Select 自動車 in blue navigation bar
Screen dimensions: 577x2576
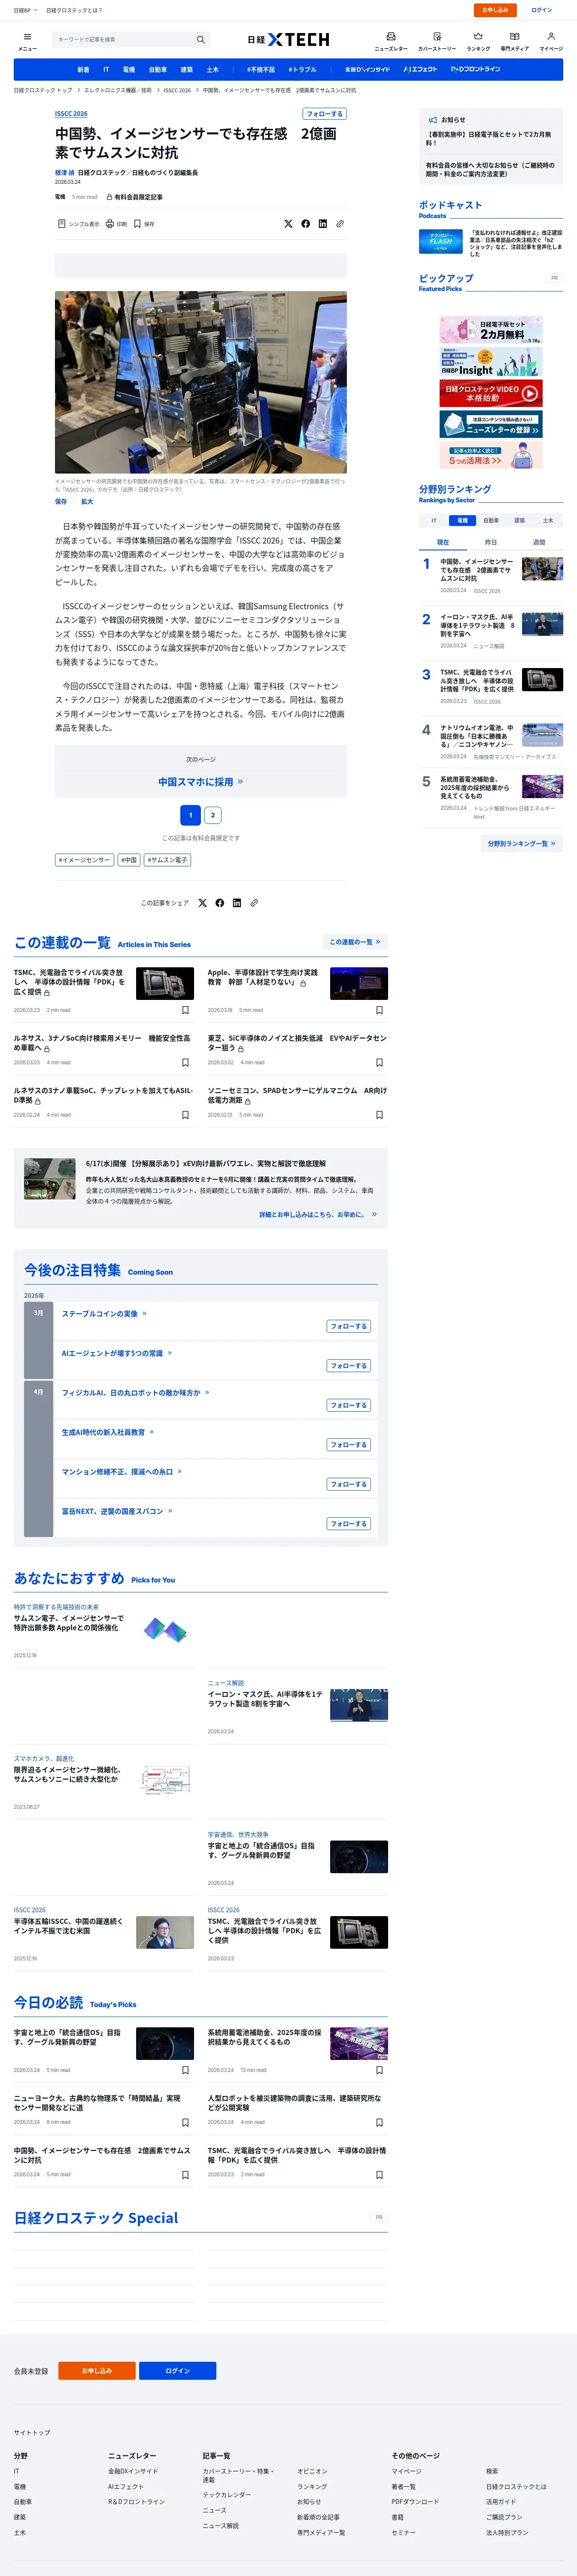pyautogui.click(x=158, y=70)
